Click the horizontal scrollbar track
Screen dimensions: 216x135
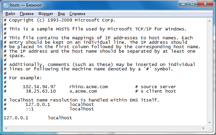tap(105, 128)
